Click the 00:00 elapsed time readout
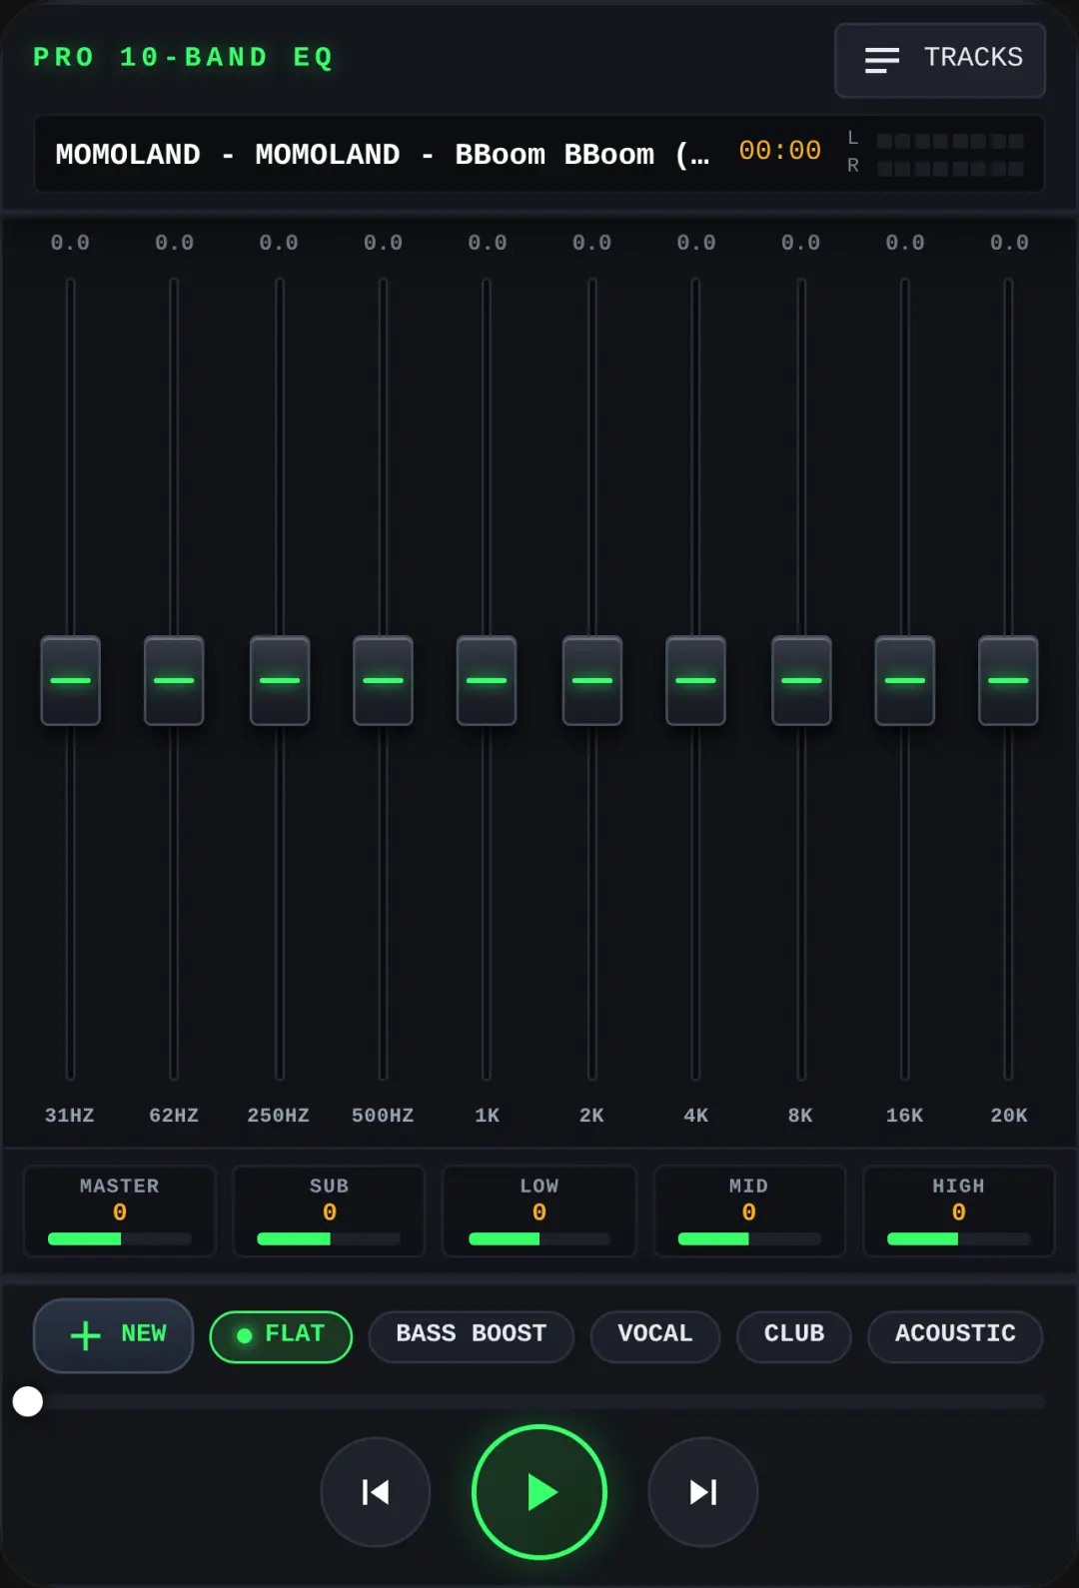1079x1588 pixels. click(x=779, y=151)
